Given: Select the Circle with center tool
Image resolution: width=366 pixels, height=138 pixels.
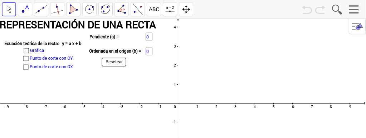Looking at the screenshot, I should point(89,9).
